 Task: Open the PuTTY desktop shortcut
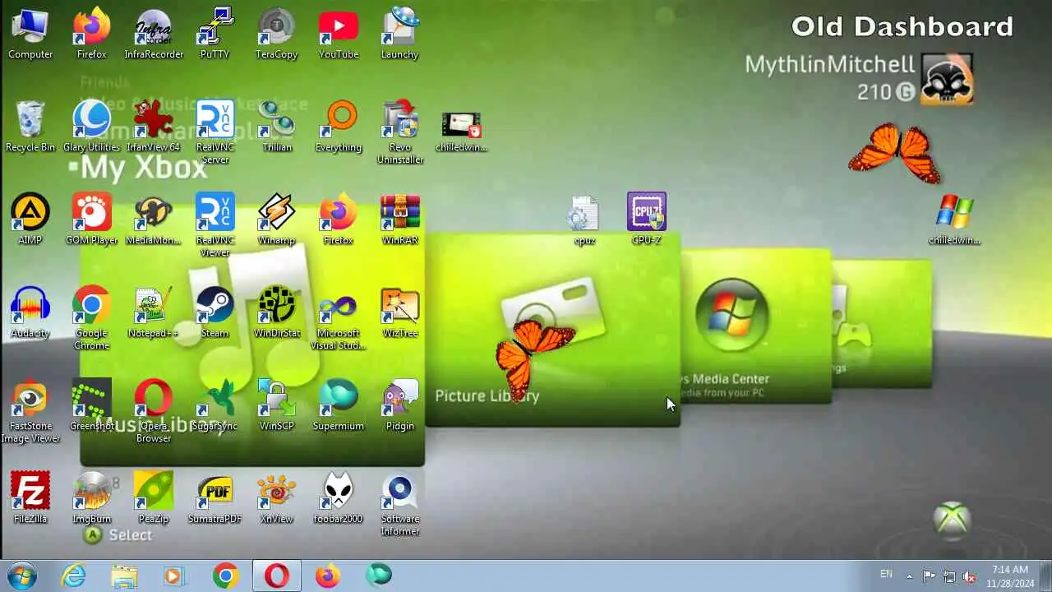pos(215,34)
